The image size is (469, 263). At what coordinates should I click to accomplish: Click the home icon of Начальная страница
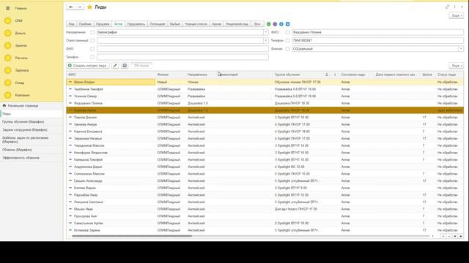pyautogui.click(x=4, y=105)
